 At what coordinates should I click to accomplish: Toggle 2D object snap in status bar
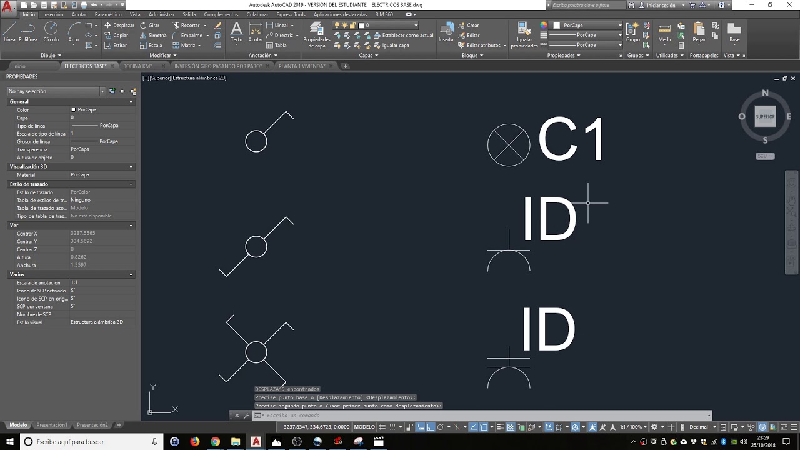point(484,427)
